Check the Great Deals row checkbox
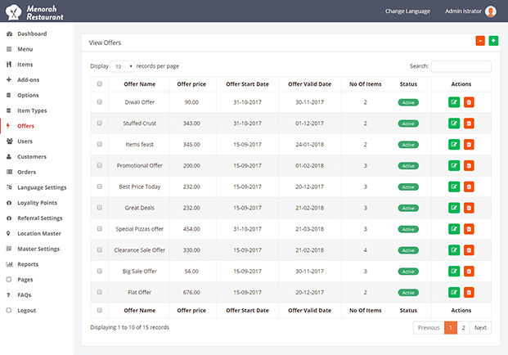 point(100,208)
